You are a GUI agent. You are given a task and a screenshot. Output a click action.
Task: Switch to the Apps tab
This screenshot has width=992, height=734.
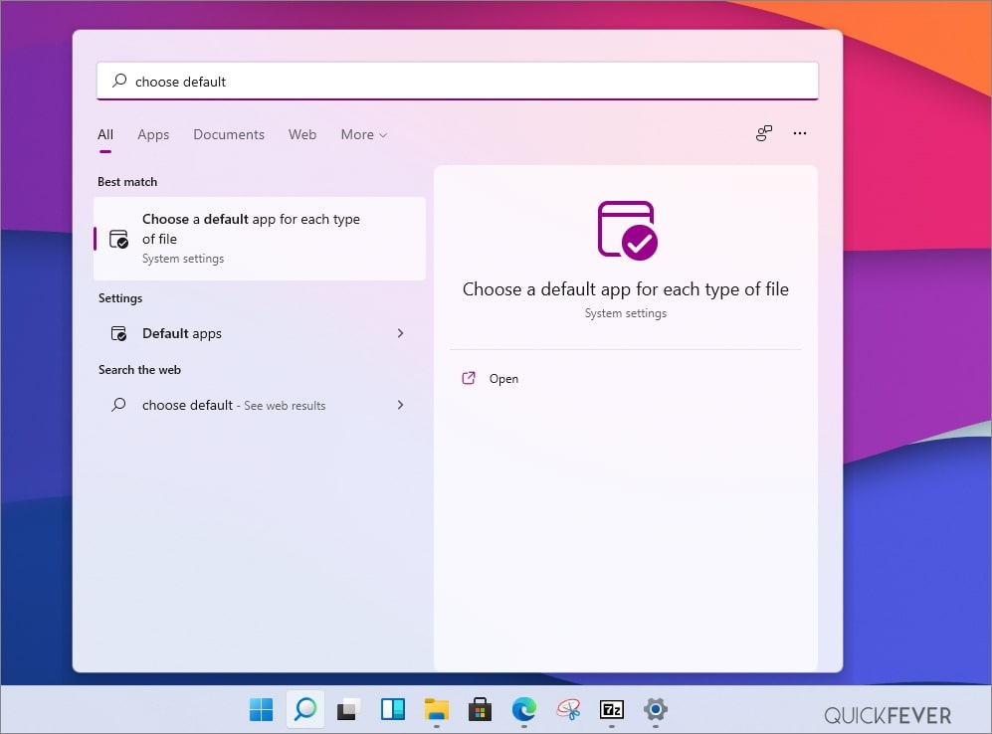coord(153,134)
